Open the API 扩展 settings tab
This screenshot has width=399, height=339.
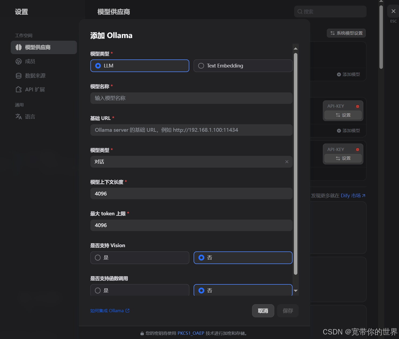click(44, 89)
